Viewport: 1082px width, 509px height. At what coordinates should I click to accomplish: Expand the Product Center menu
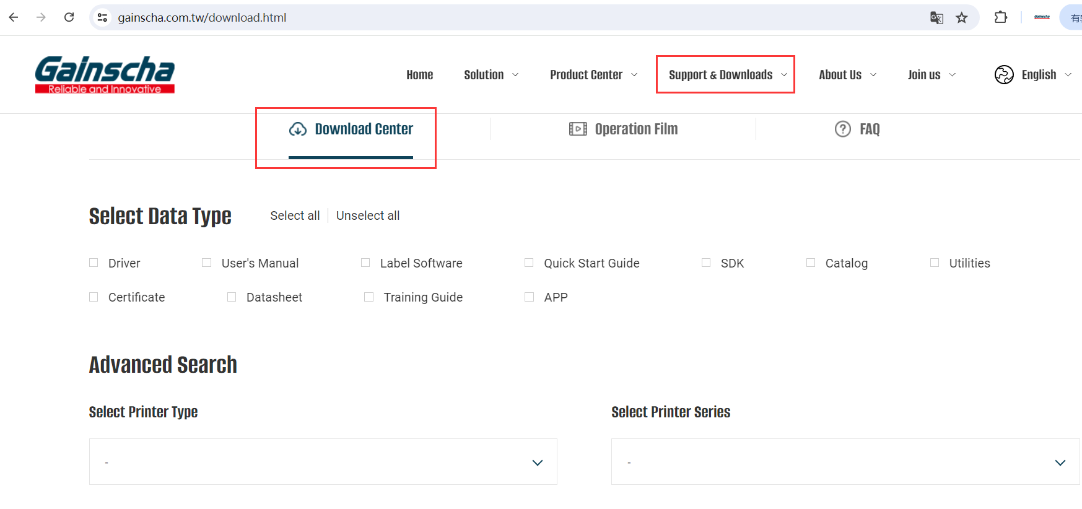[593, 75]
